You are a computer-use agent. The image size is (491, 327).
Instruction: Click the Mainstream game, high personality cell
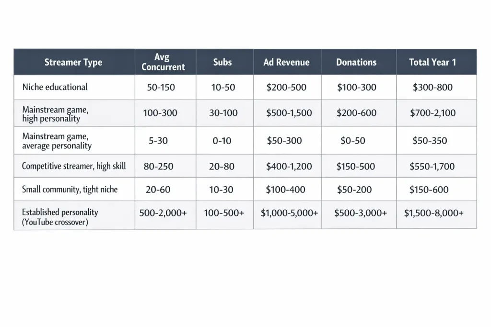(56, 114)
